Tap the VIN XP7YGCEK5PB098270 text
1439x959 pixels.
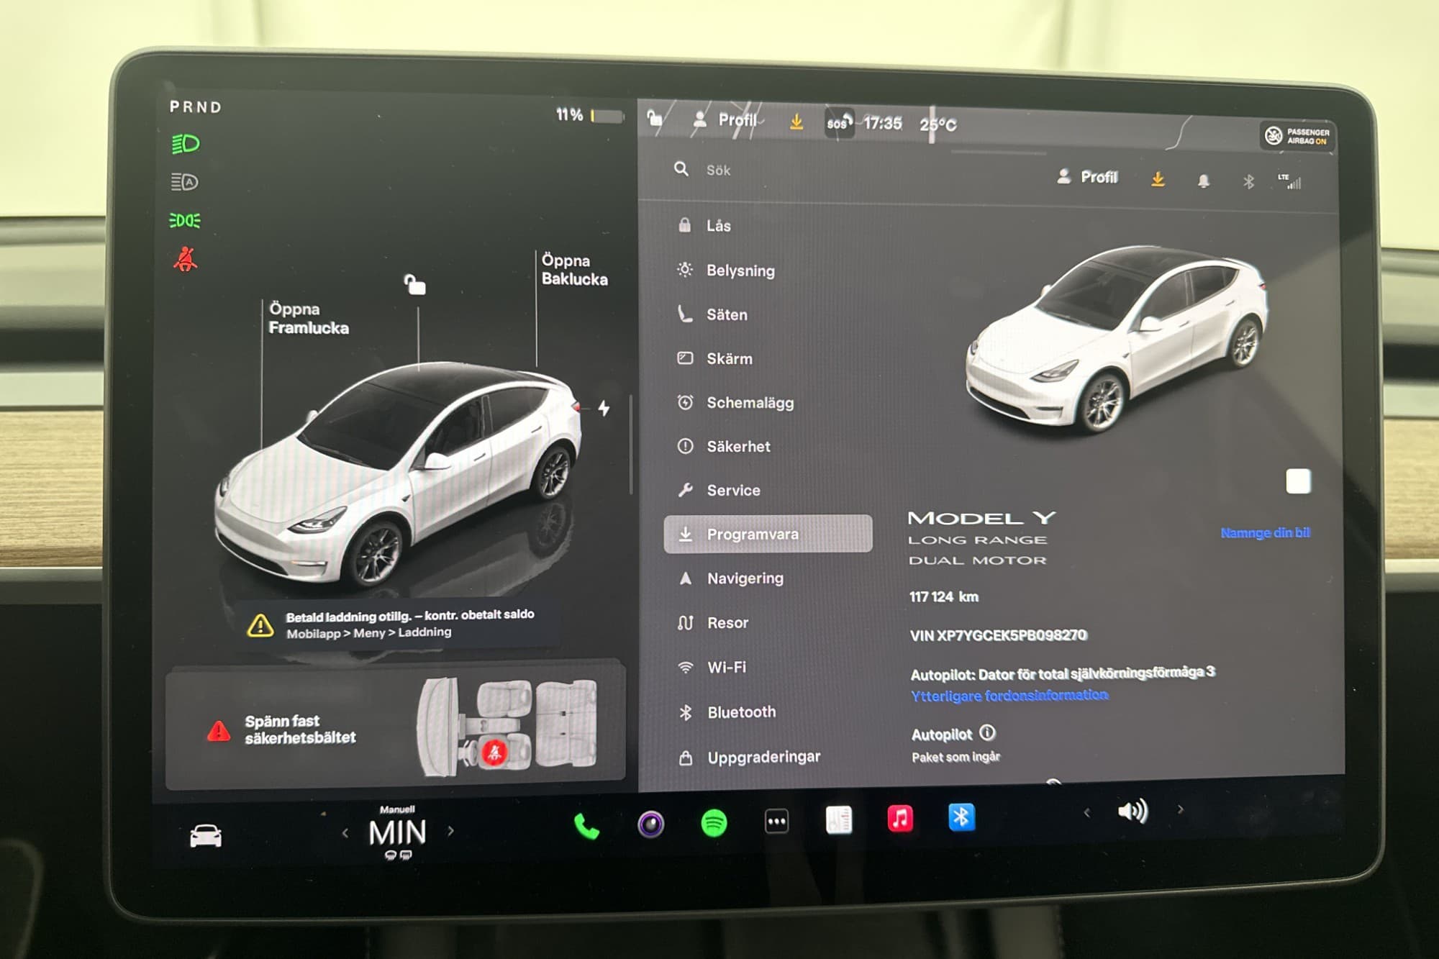pos(999,635)
